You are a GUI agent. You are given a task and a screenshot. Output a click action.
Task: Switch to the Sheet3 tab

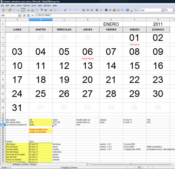click(x=33, y=164)
